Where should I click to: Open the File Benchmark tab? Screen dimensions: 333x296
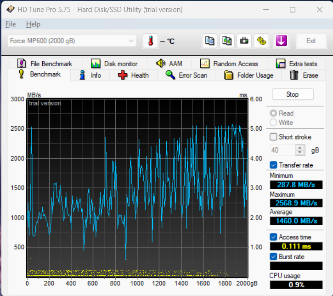click(45, 64)
